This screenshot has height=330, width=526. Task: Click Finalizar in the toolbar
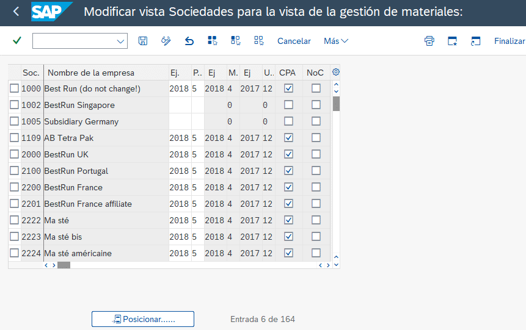[510, 41]
